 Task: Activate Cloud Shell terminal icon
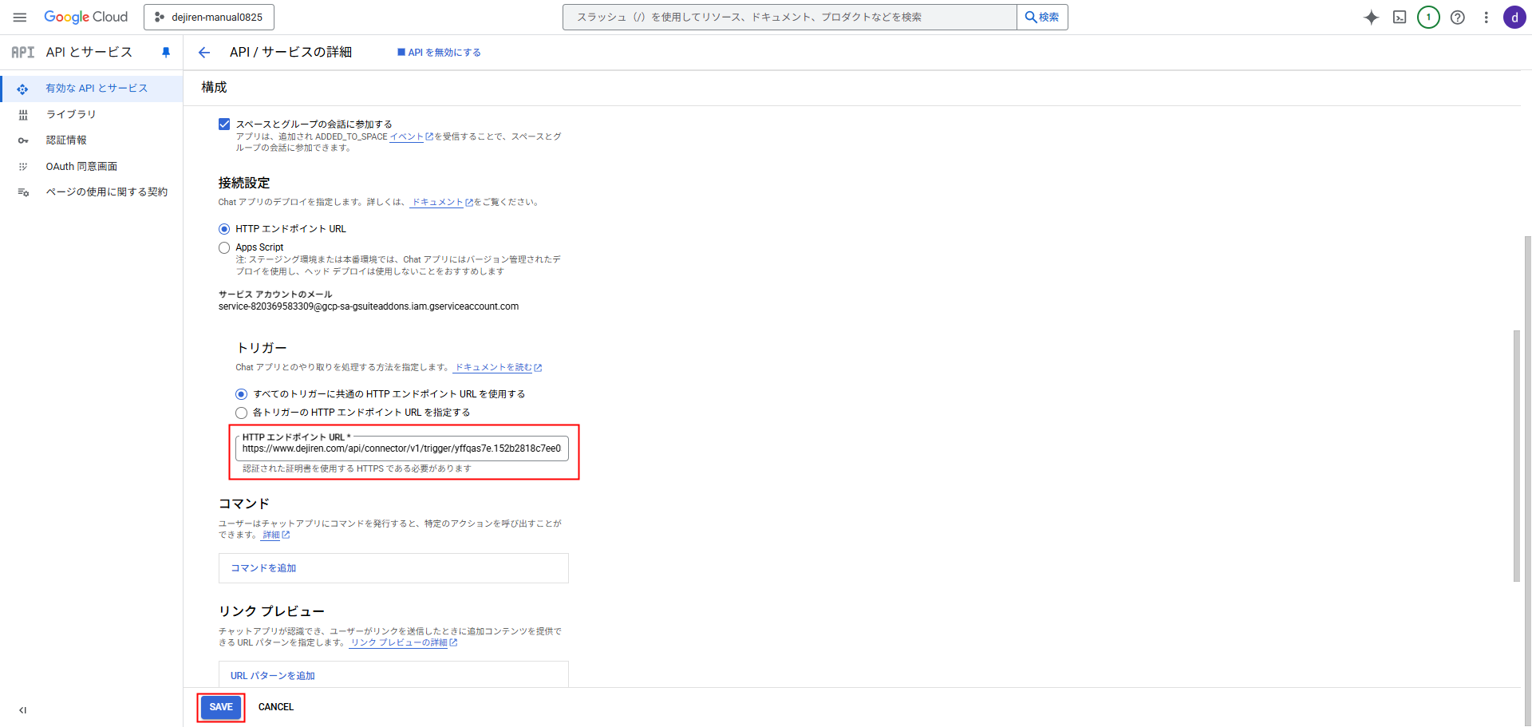pos(1400,18)
